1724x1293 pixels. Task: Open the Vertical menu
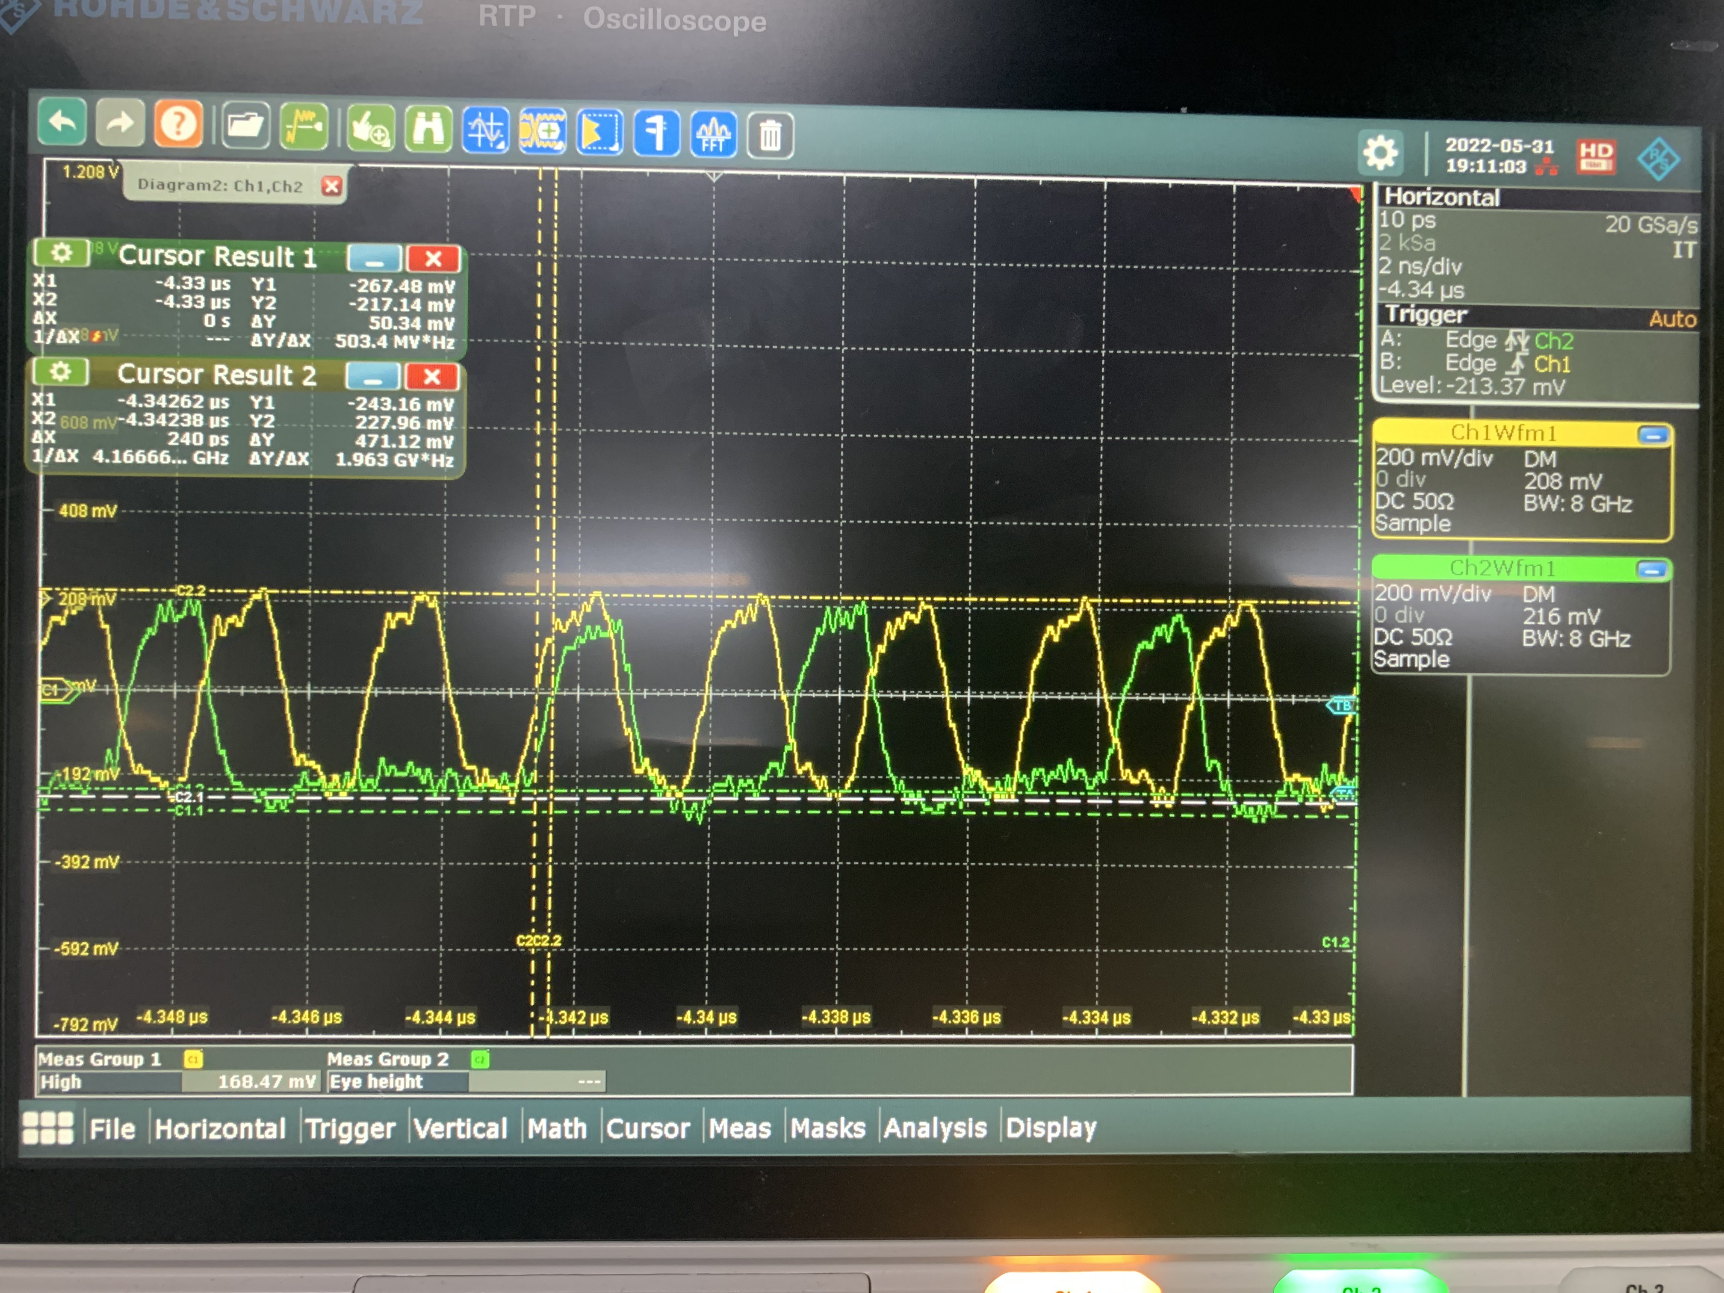460,1128
